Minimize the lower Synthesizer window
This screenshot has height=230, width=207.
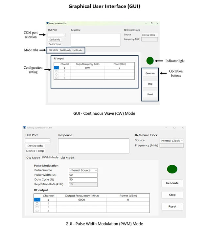coord(166,127)
